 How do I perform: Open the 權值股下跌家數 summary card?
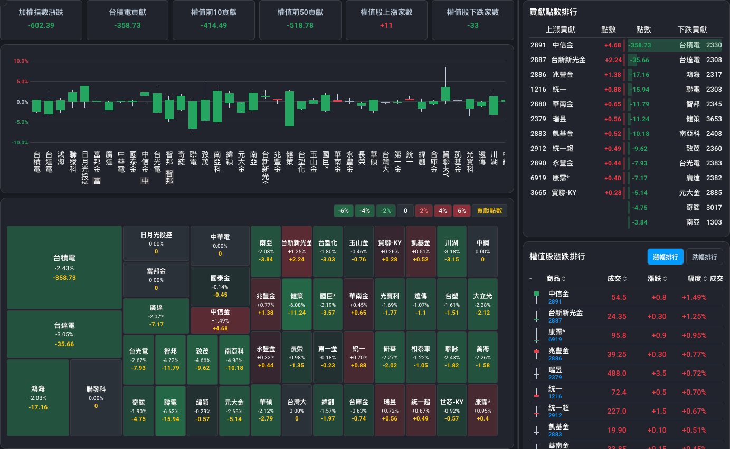(x=472, y=20)
